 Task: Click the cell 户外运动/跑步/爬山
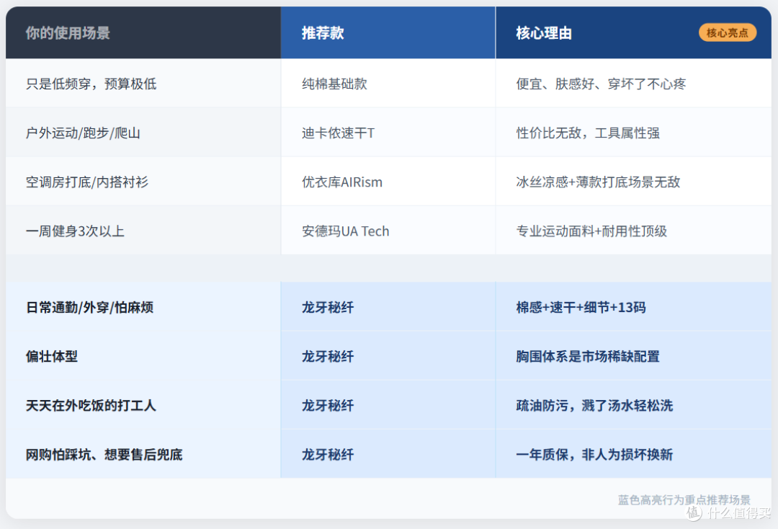click(x=143, y=133)
